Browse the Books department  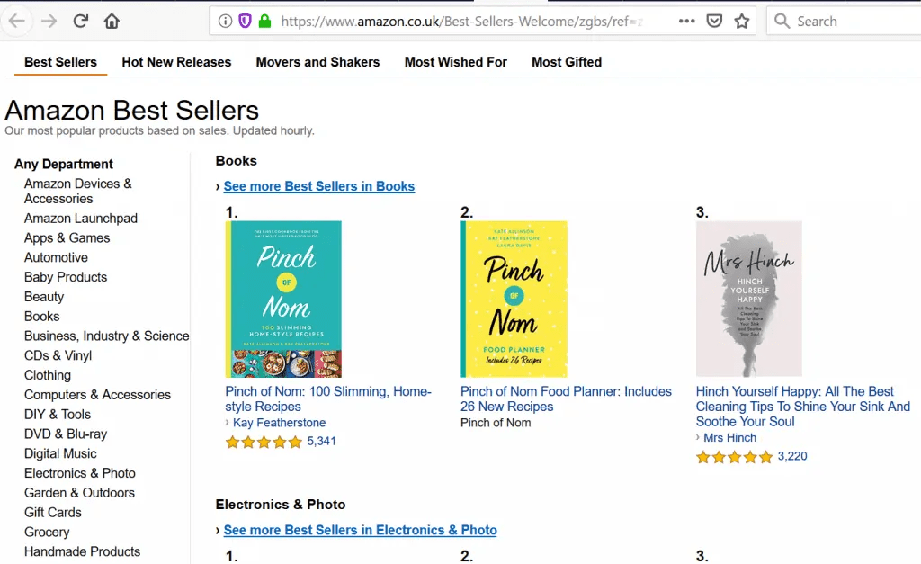point(41,316)
